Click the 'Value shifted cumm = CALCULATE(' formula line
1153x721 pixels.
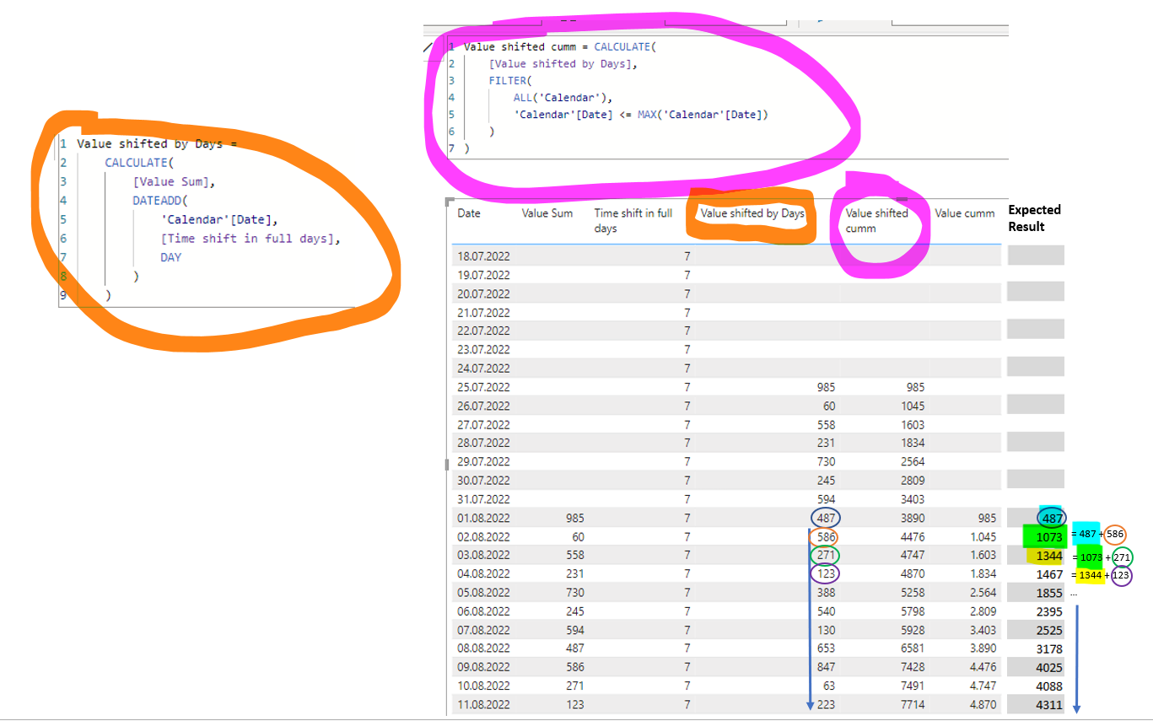click(560, 46)
